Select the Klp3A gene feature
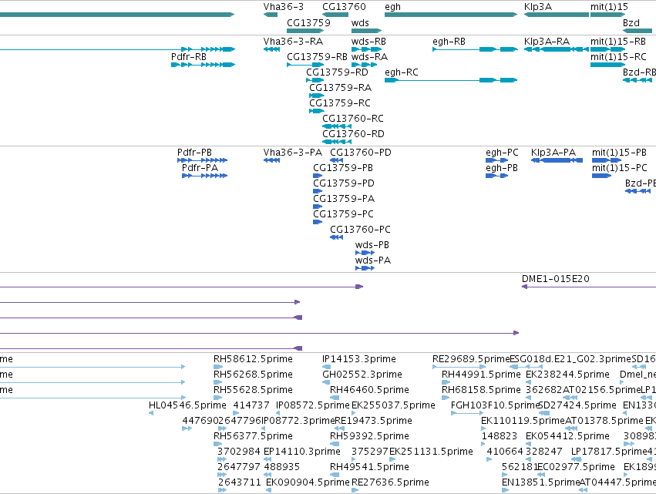656x494 pixels. (557, 15)
